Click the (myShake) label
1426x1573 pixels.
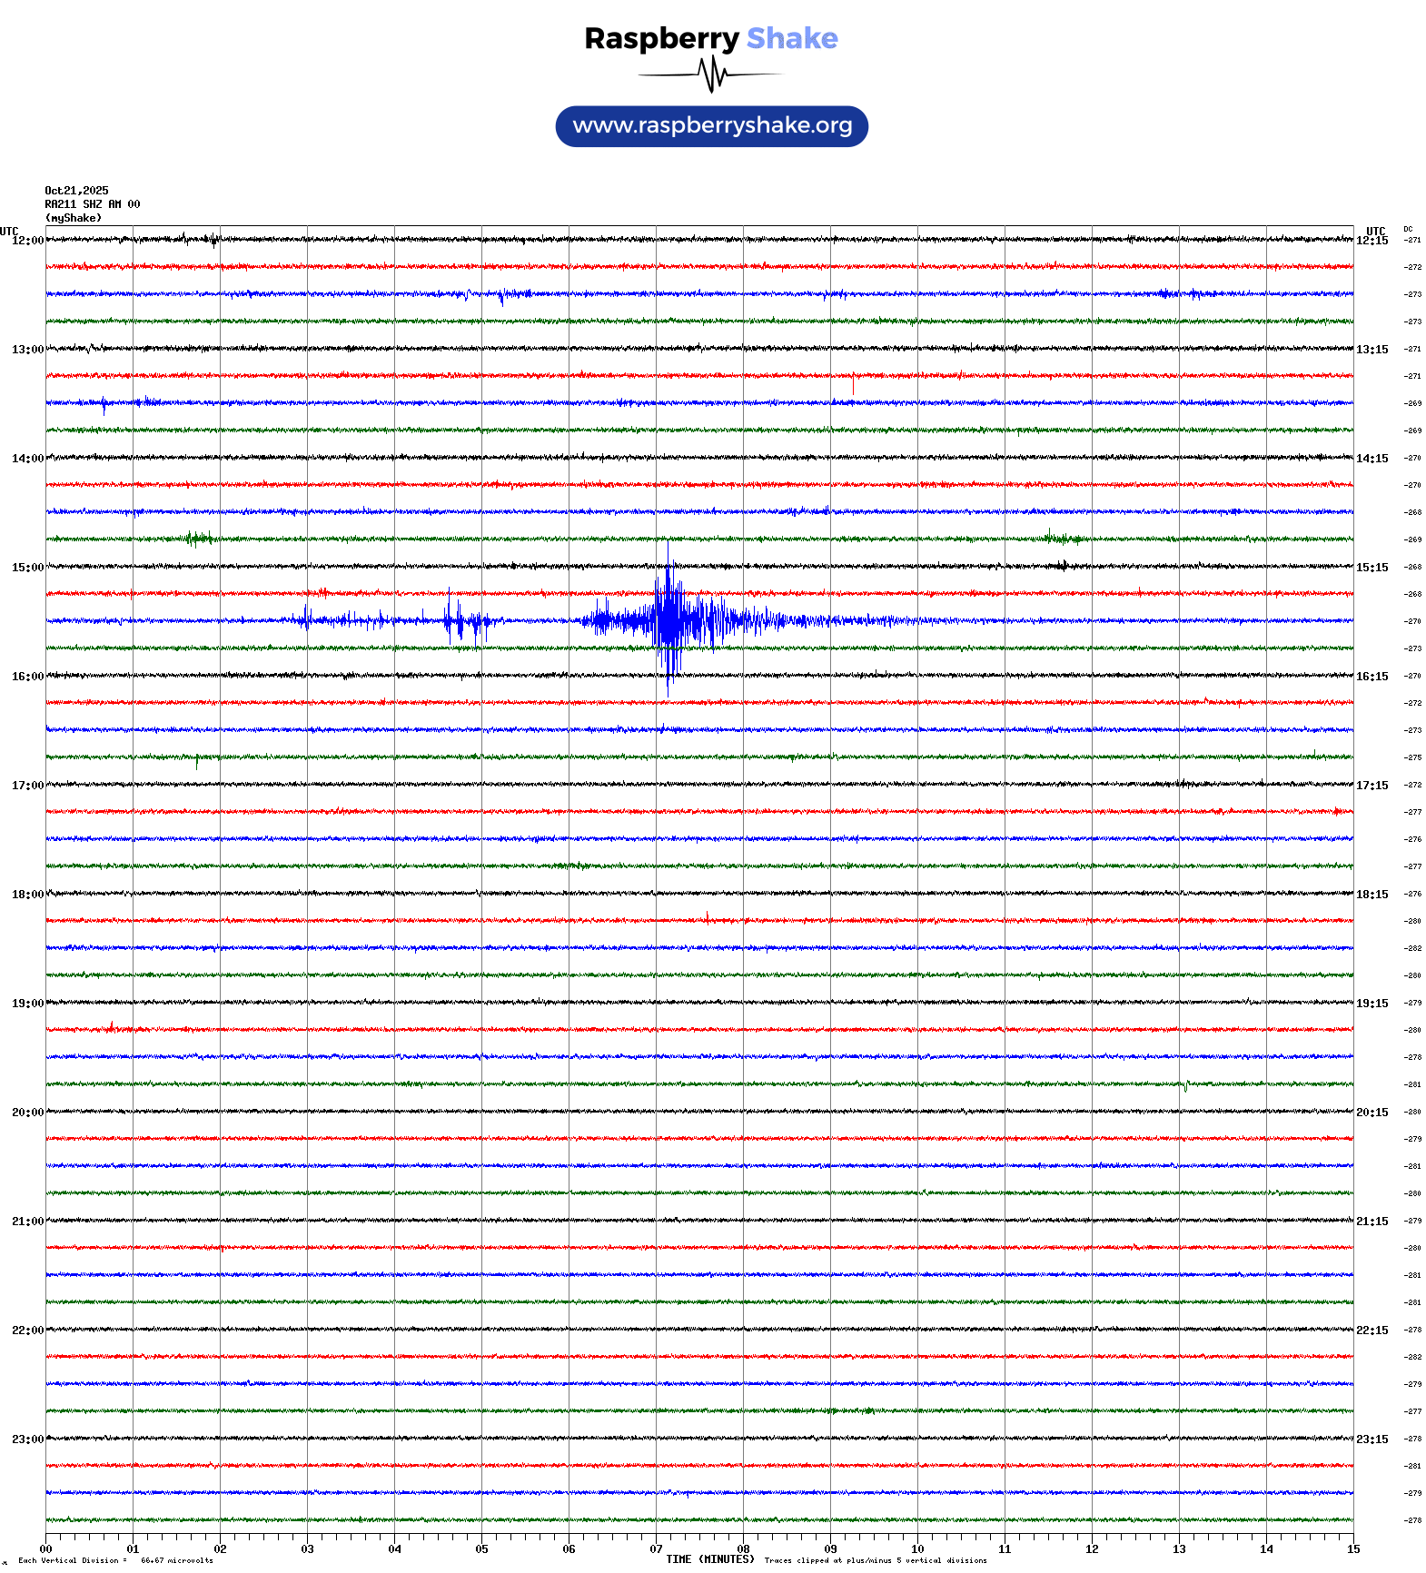coord(74,218)
